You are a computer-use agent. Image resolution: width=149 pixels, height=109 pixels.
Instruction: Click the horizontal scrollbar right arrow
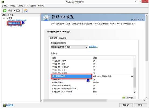pos(144,100)
